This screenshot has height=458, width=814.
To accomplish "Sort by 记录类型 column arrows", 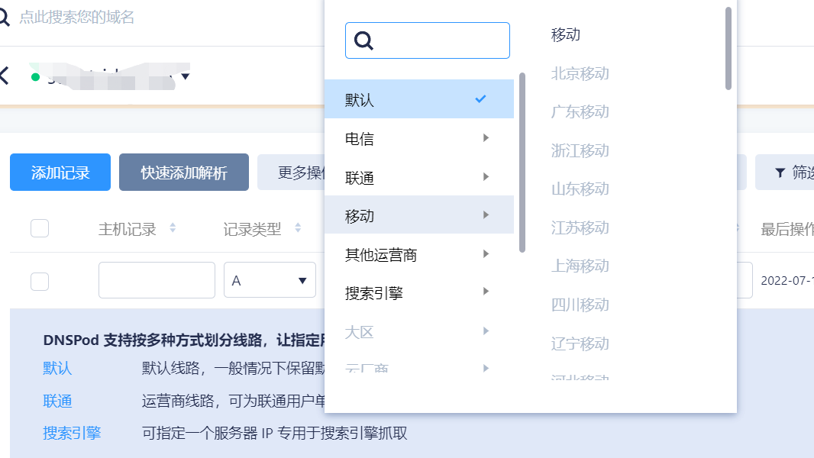I will click(x=298, y=227).
